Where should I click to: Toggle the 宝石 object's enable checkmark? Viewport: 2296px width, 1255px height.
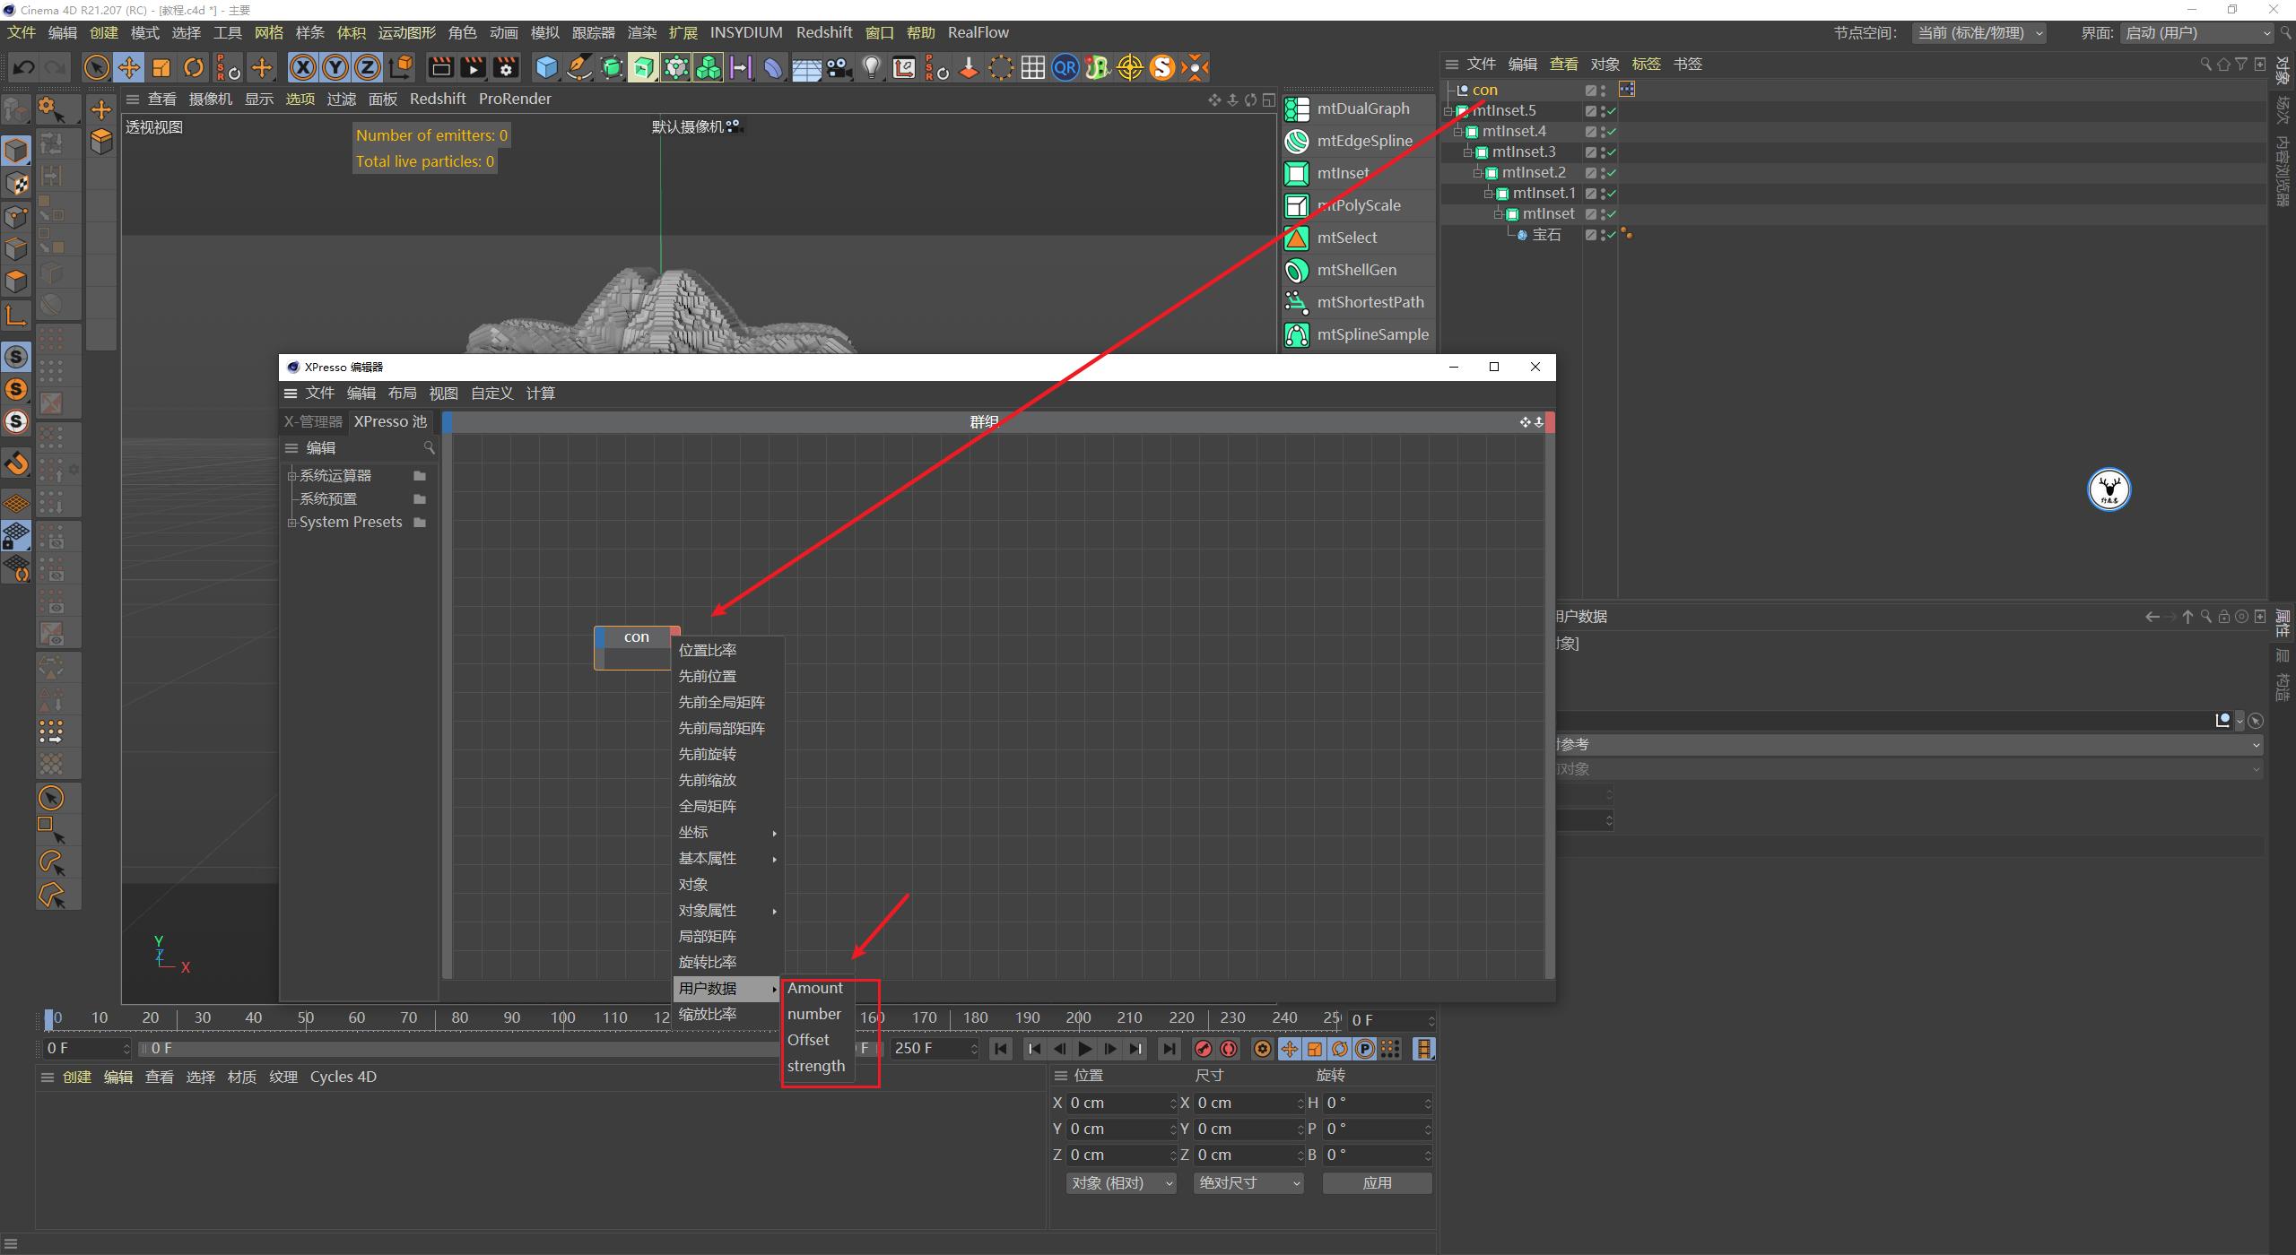(1612, 235)
